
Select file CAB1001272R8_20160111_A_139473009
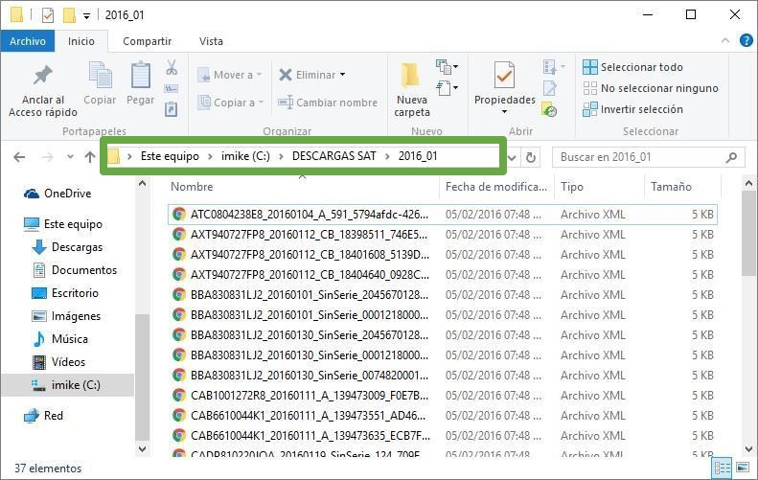point(443,396)
